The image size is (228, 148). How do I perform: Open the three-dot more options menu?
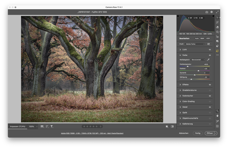217,55
